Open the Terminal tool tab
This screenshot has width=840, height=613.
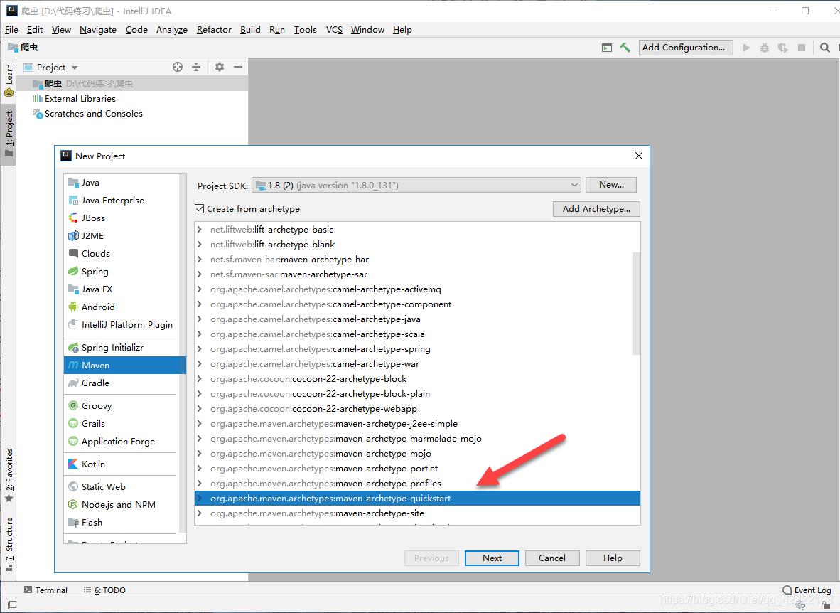pos(45,590)
